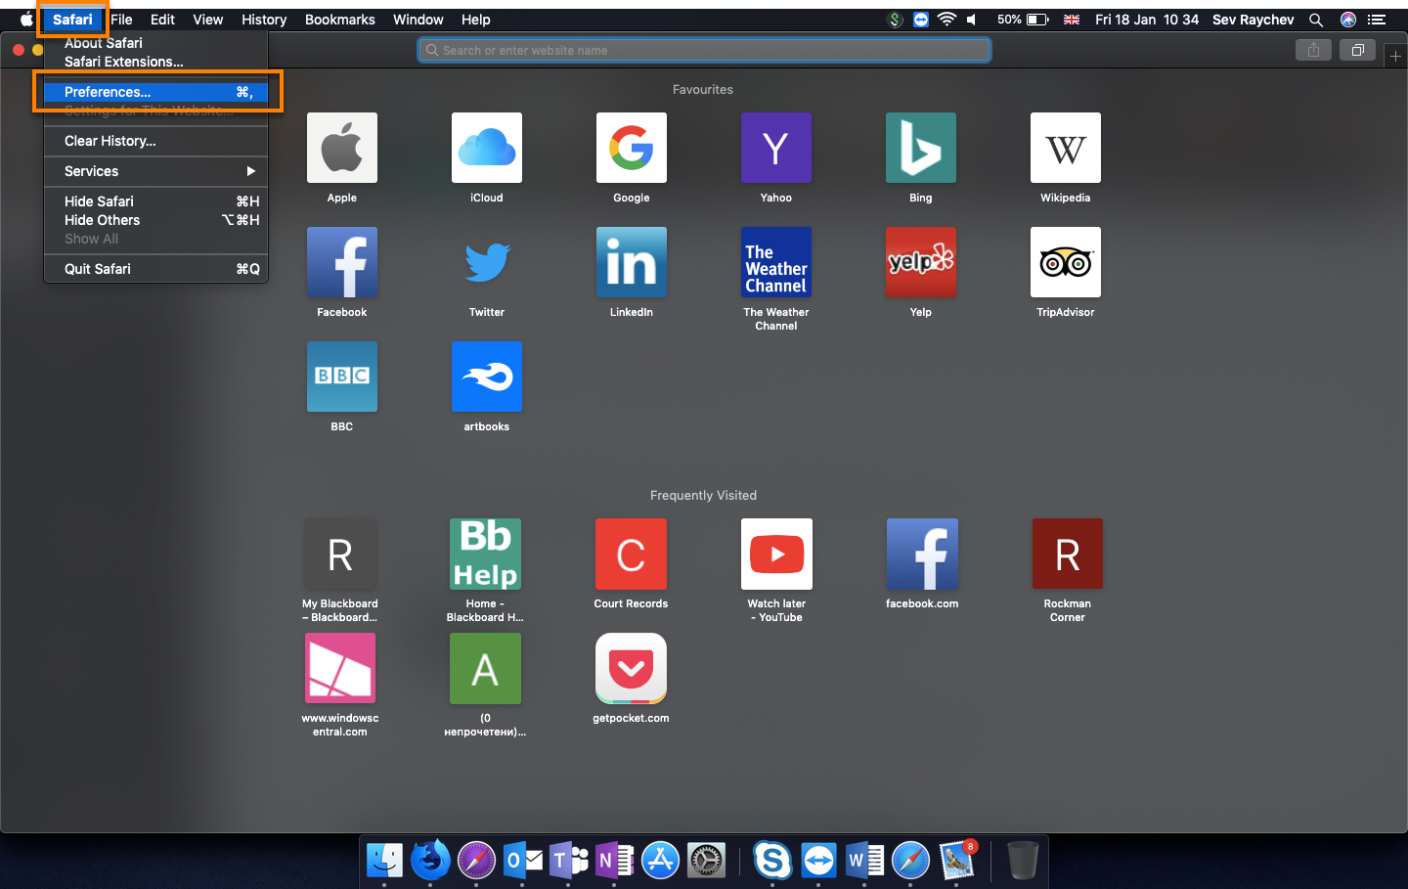Screen dimensions: 1408x889
Task: Open the Trash in the Dock
Action: tap(1022, 861)
